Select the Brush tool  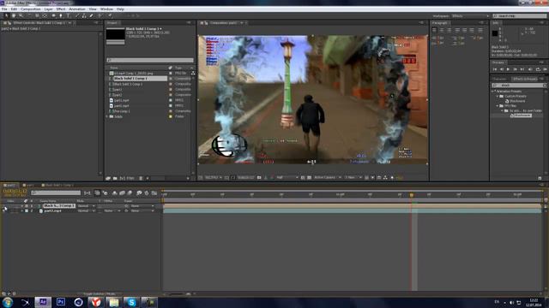click(77, 15)
